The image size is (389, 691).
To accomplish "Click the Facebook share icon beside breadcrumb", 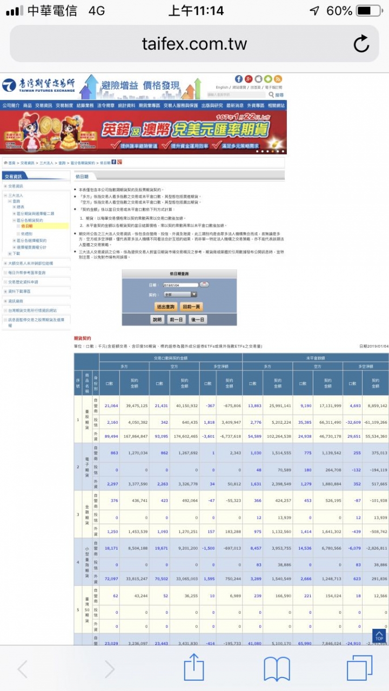I will point(114,162).
